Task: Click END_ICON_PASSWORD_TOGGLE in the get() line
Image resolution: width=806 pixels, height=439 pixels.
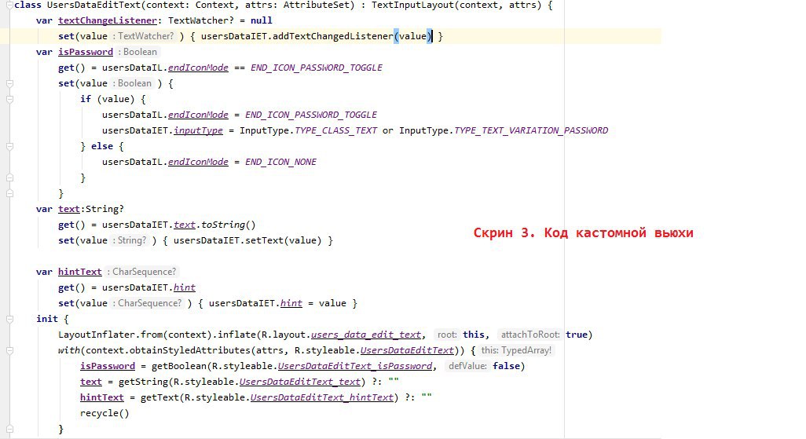Action: pyautogui.click(x=316, y=68)
